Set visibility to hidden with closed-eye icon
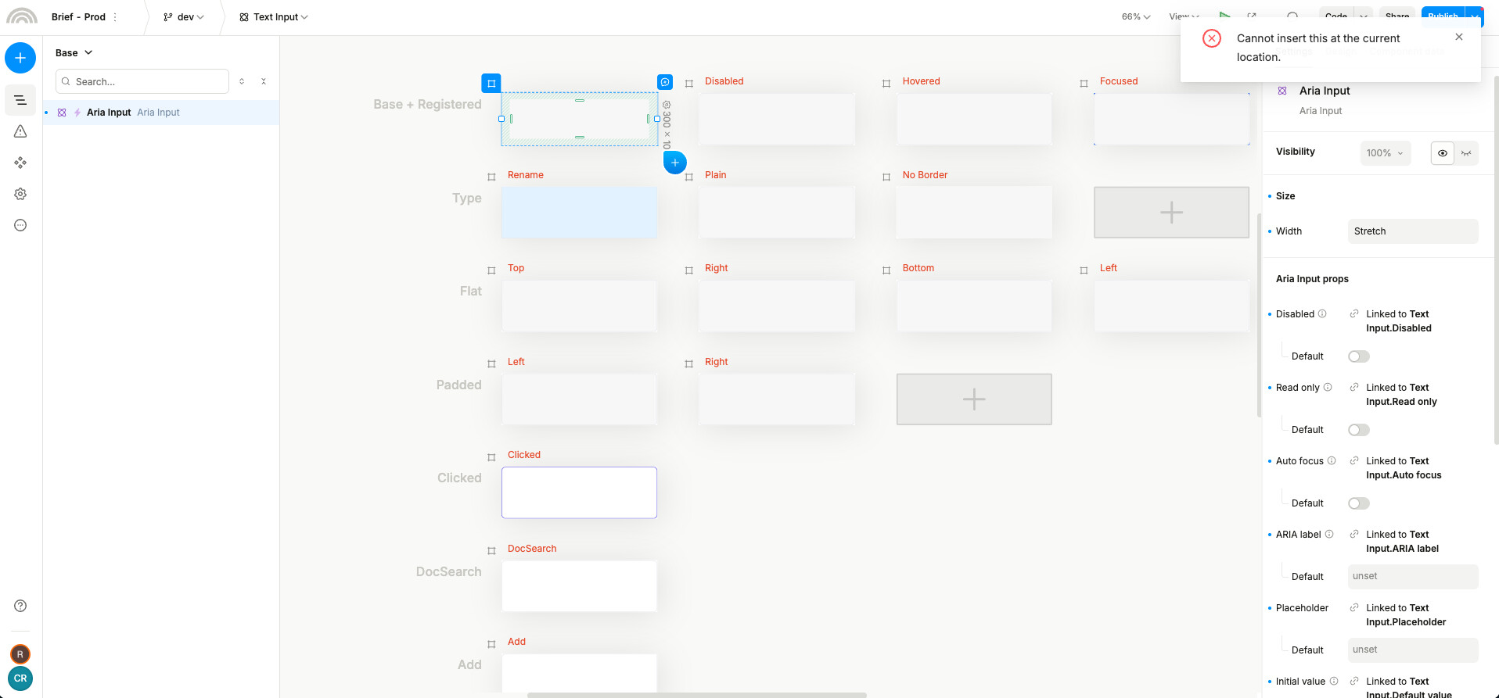1499x698 pixels. 1466,153
